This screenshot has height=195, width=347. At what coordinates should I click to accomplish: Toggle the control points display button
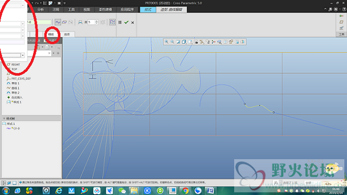pyautogui.click(x=112, y=22)
